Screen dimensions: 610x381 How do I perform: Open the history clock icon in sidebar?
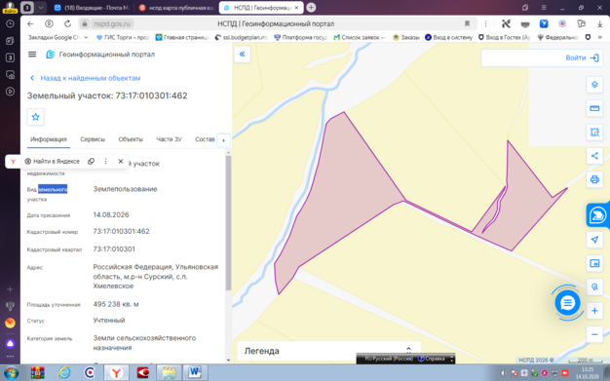pos(10,23)
